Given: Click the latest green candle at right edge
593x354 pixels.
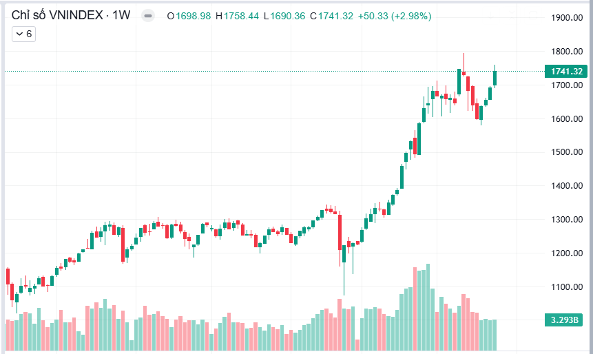Looking at the screenshot, I should click(495, 76).
